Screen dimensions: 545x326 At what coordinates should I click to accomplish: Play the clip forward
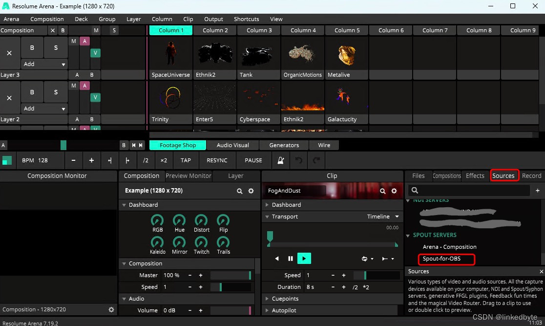(x=304, y=259)
